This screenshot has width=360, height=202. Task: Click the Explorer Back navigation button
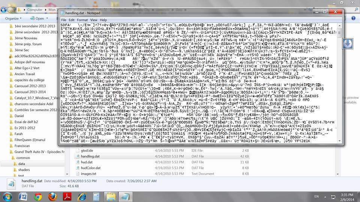point(3,10)
